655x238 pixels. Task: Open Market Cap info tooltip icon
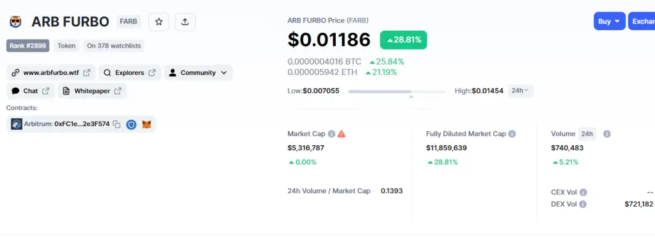click(x=331, y=134)
